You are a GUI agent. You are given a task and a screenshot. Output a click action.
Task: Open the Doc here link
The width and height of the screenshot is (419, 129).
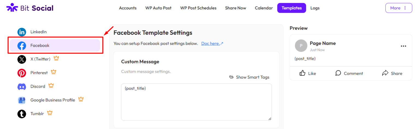212,43
